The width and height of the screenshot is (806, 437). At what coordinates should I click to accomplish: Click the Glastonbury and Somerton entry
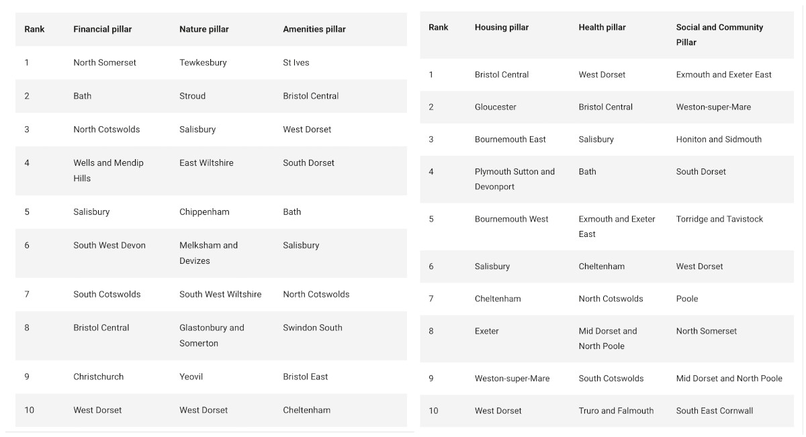212,336
